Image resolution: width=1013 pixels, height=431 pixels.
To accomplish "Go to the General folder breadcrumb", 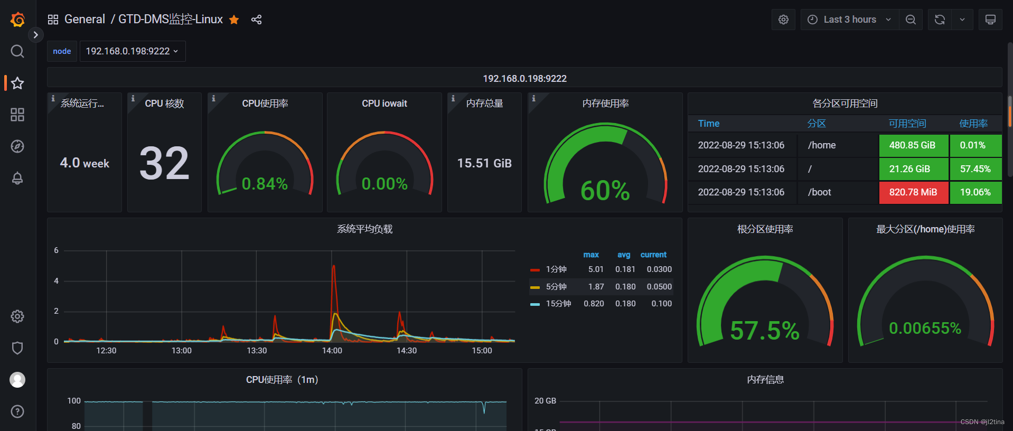I will (x=85, y=20).
